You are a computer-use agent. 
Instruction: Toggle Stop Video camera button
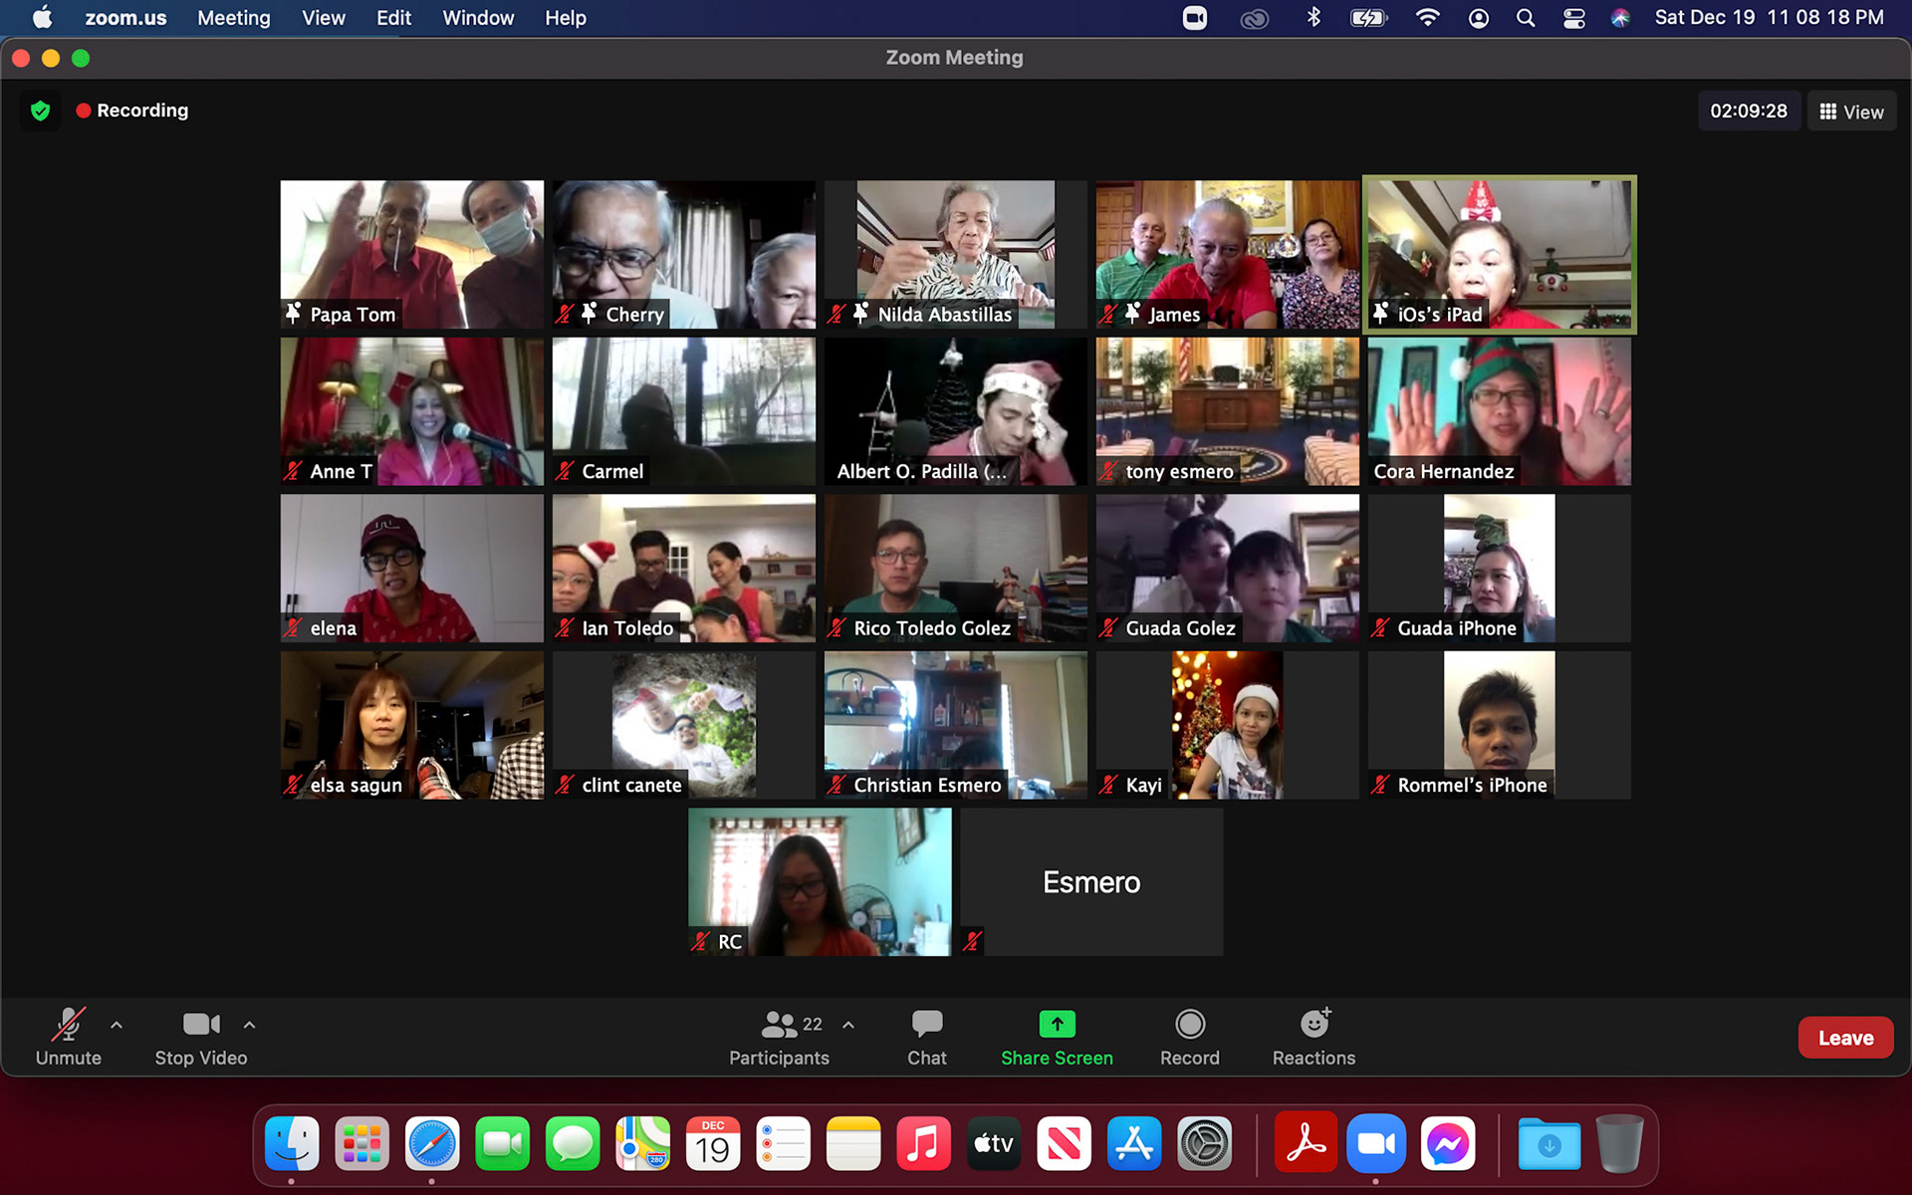(x=200, y=1025)
